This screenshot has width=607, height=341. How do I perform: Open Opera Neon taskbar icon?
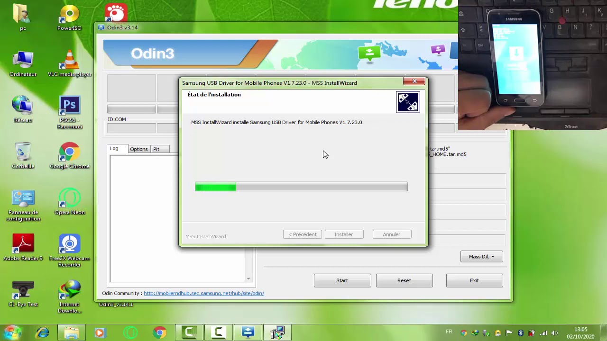click(x=130, y=333)
